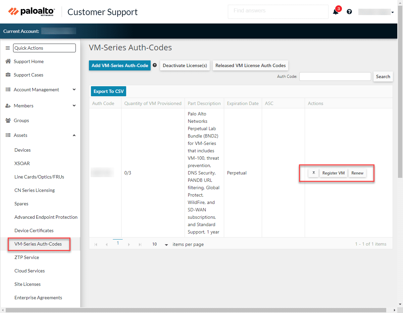Click the download arrow icon in Actions
Screen dimensions: 403x313
pyautogui.click(x=313, y=173)
